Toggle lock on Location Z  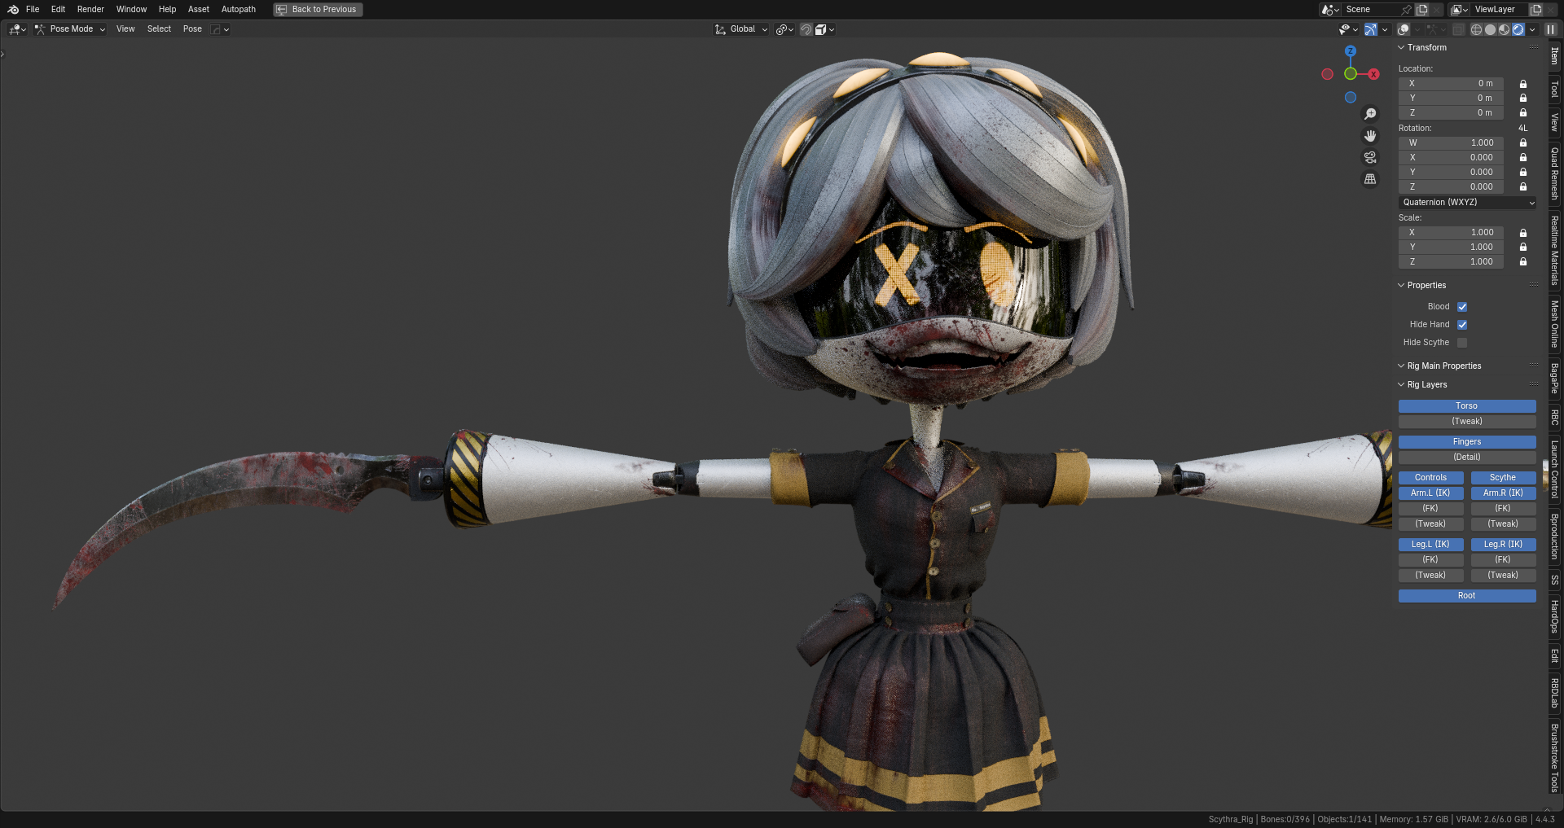coord(1523,113)
